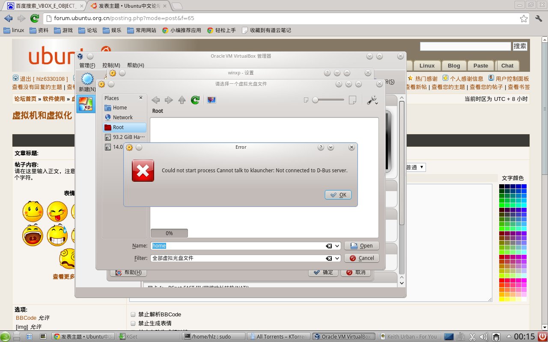Screen dimensions: 548x342
Task: Open the KDE application launcher
Action: point(5,336)
